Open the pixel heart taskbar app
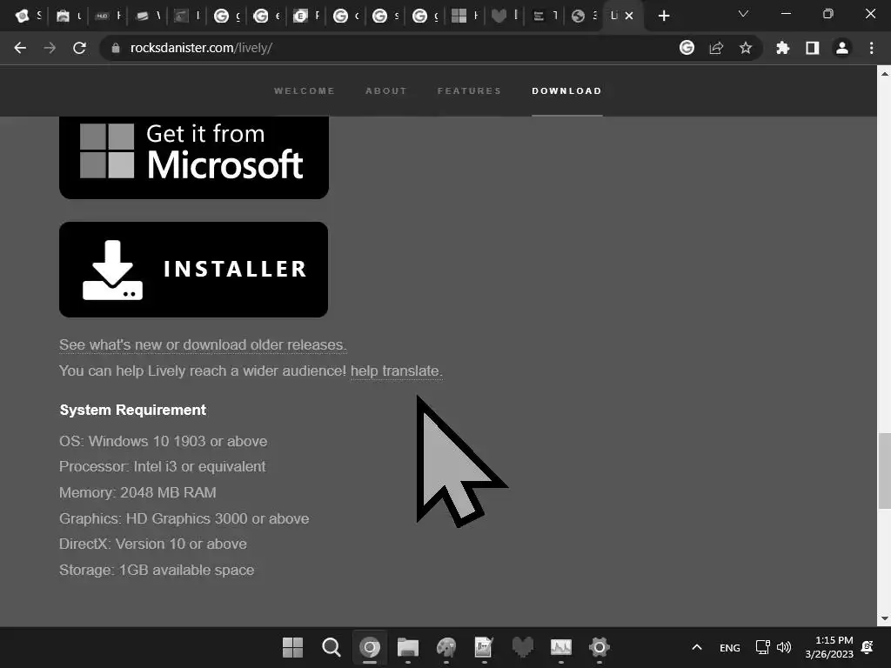 pos(522,647)
